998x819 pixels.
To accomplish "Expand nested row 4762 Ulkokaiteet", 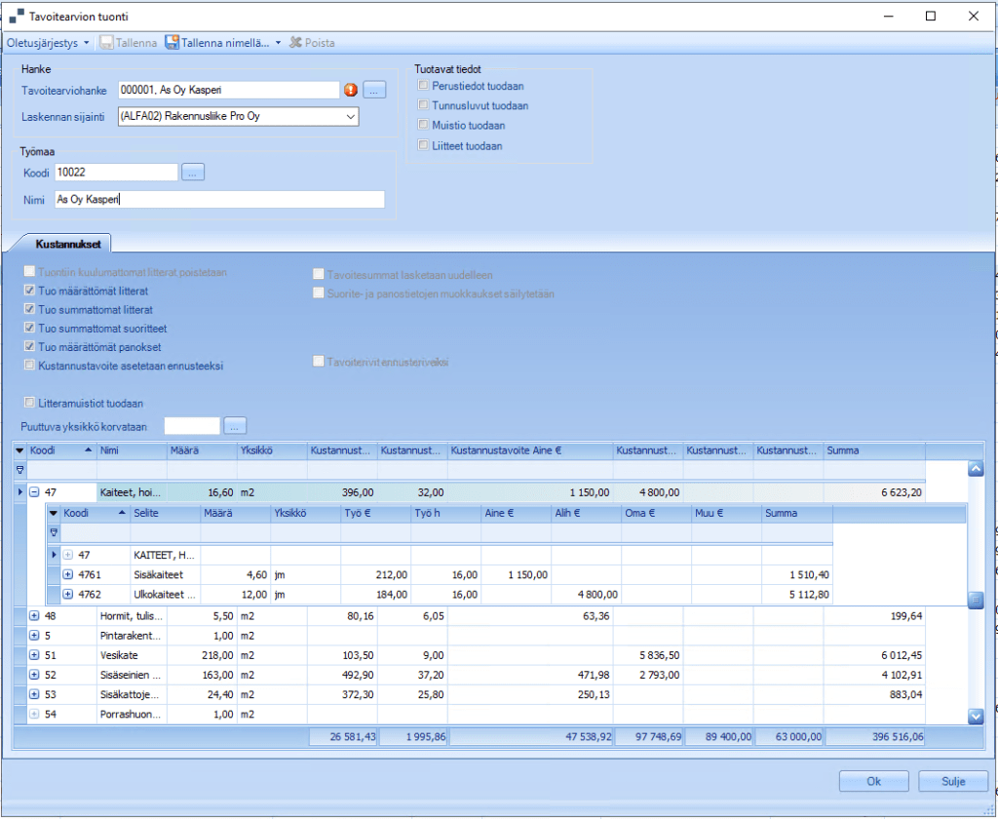I will pyautogui.click(x=68, y=595).
